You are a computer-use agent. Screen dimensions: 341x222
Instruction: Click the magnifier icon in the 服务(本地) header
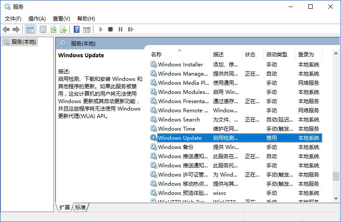(x=63, y=43)
